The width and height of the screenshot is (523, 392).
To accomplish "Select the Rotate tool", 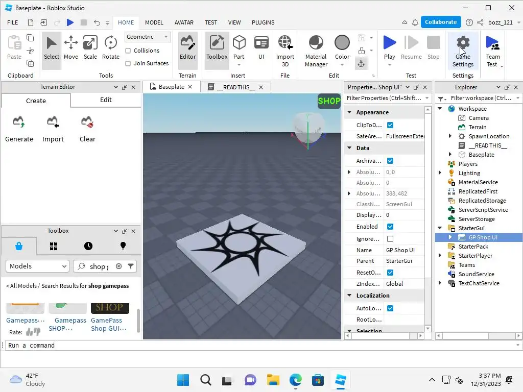I will coord(111,47).
